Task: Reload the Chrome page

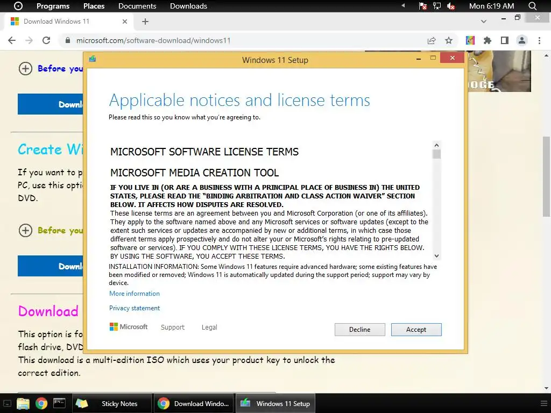Action: [x=46, y=40]
